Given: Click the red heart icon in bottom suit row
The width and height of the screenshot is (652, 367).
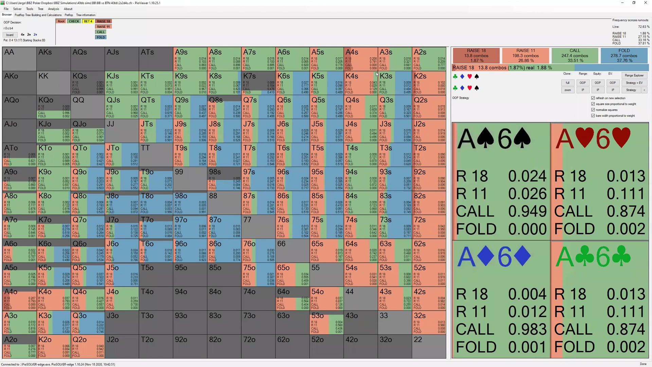Looking at the screenshot, I should [470, 88].
